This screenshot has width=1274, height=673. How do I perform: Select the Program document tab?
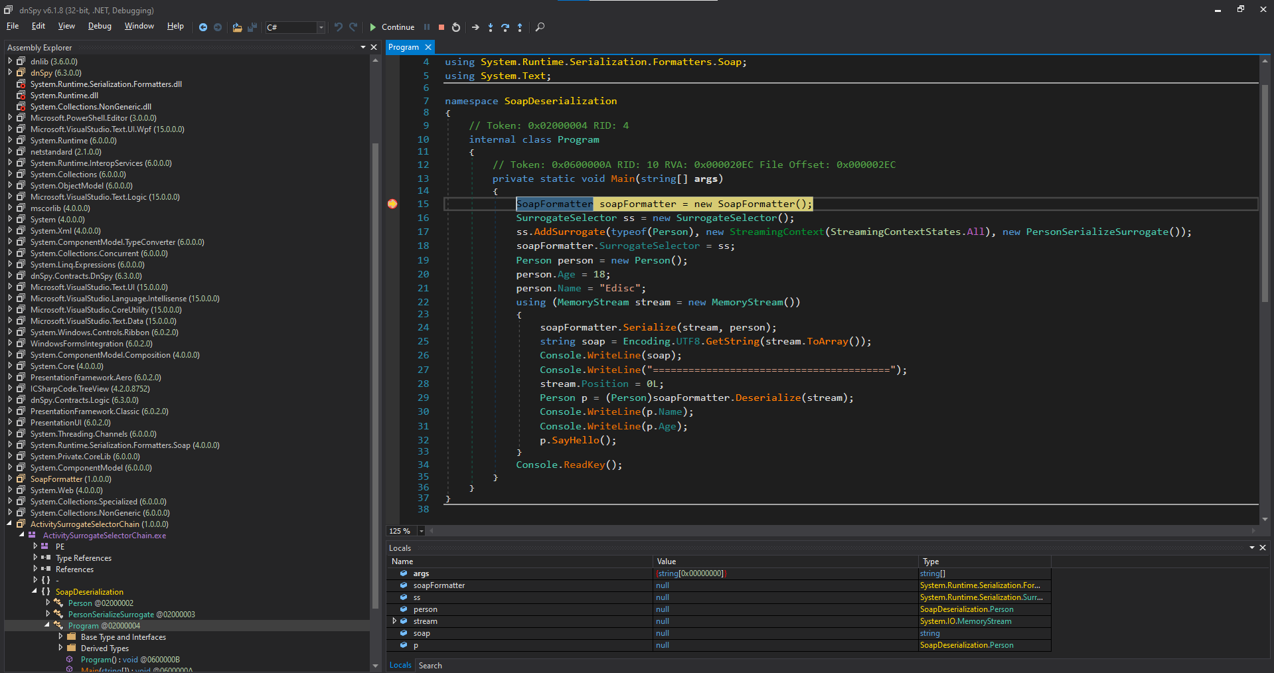[404, 47]
